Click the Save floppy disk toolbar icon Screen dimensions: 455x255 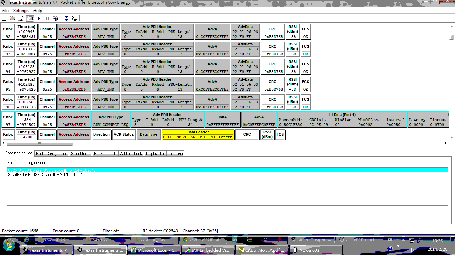21,18
